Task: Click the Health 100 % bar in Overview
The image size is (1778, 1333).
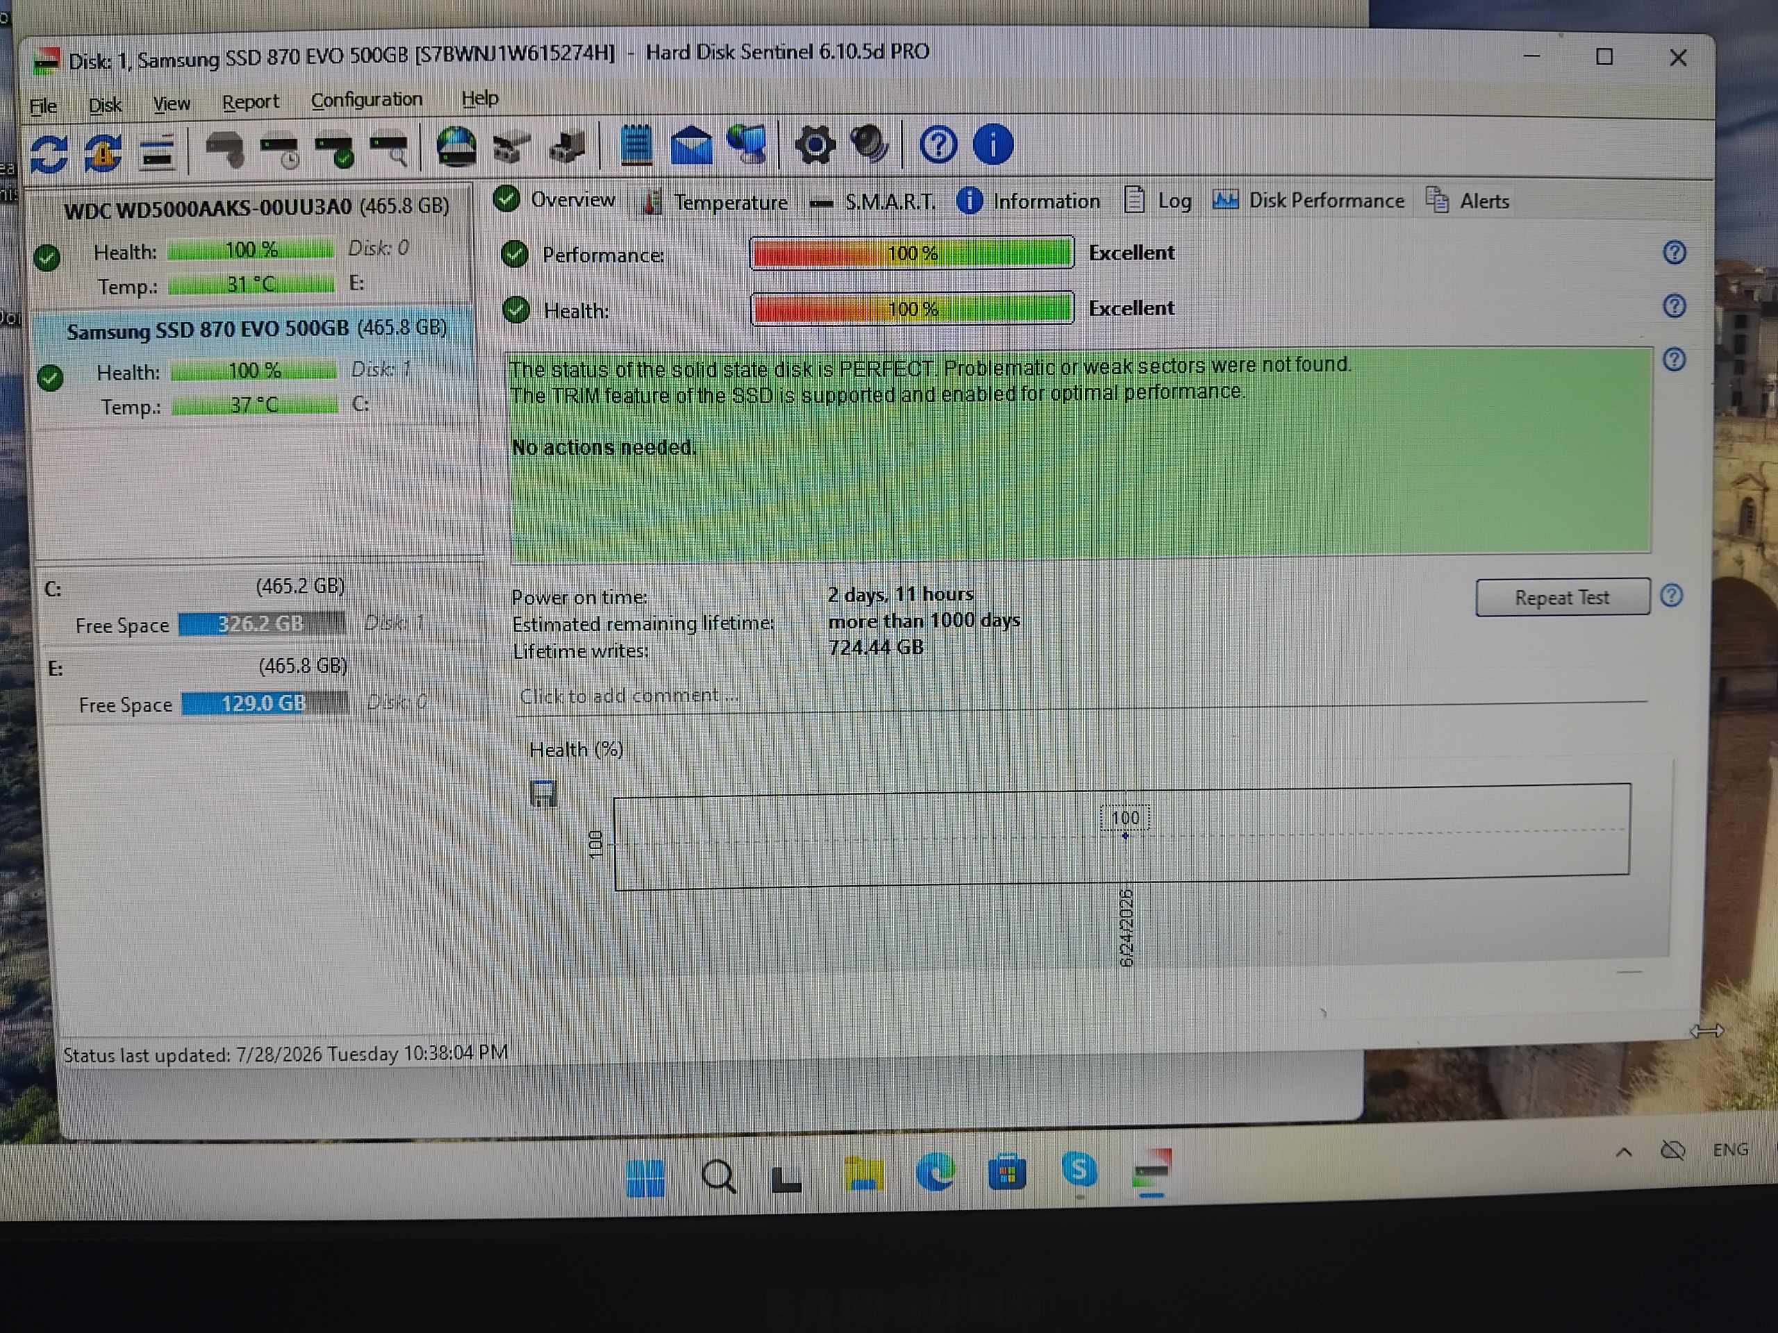Action: pos(913,308)
